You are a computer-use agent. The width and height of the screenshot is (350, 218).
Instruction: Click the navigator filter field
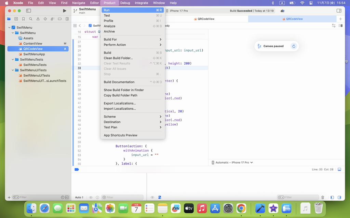38,197
